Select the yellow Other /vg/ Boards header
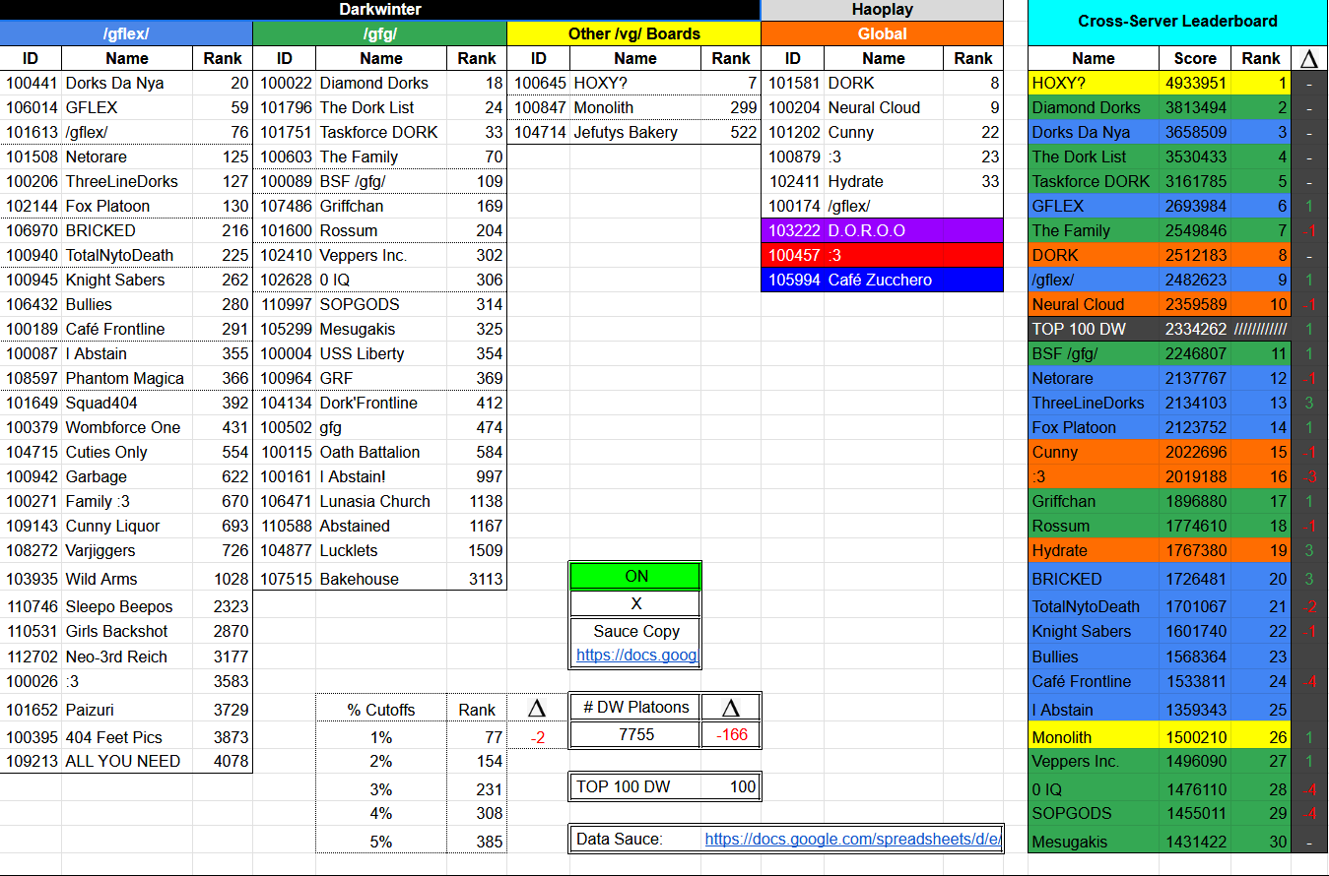The height and width of the screenshot is (876, 1329). 634,33
